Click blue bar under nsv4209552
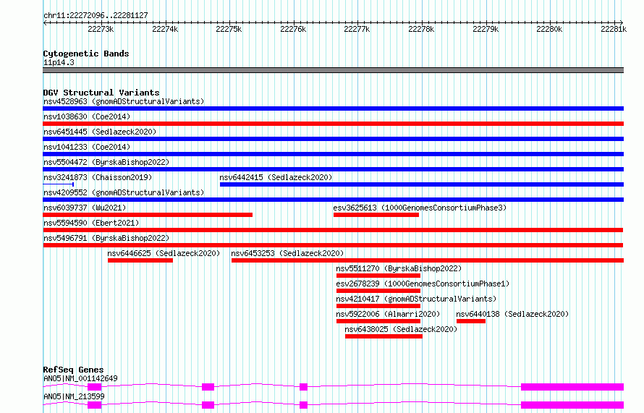Screen dimensions: 644x413 [x=333, y=200]
